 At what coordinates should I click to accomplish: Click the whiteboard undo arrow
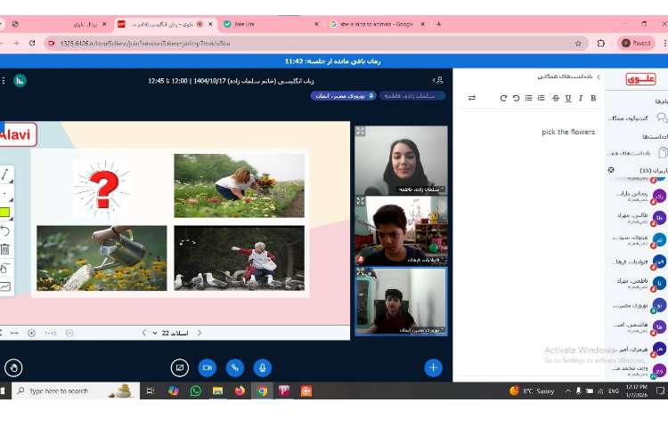[5, 231]
